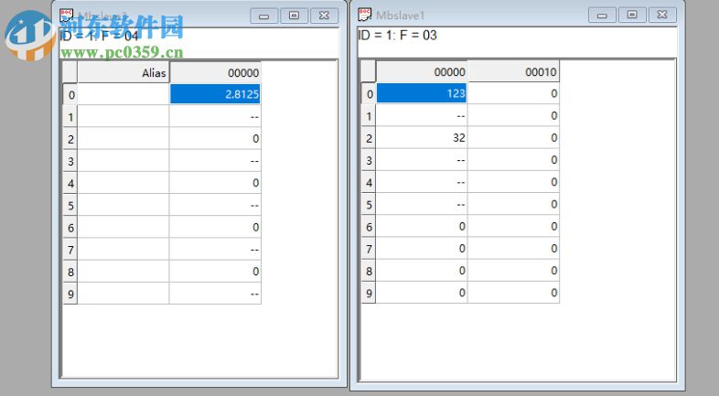
Task: Click row header 7 in Mbslave1
Action: click(x=369, y=249)
